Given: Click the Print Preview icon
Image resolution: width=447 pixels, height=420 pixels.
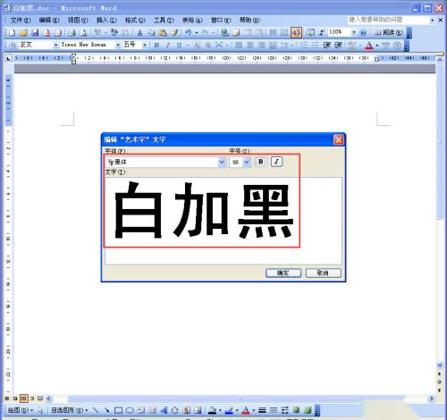Looking at the screenshot, I should click(x=84, y=32).
